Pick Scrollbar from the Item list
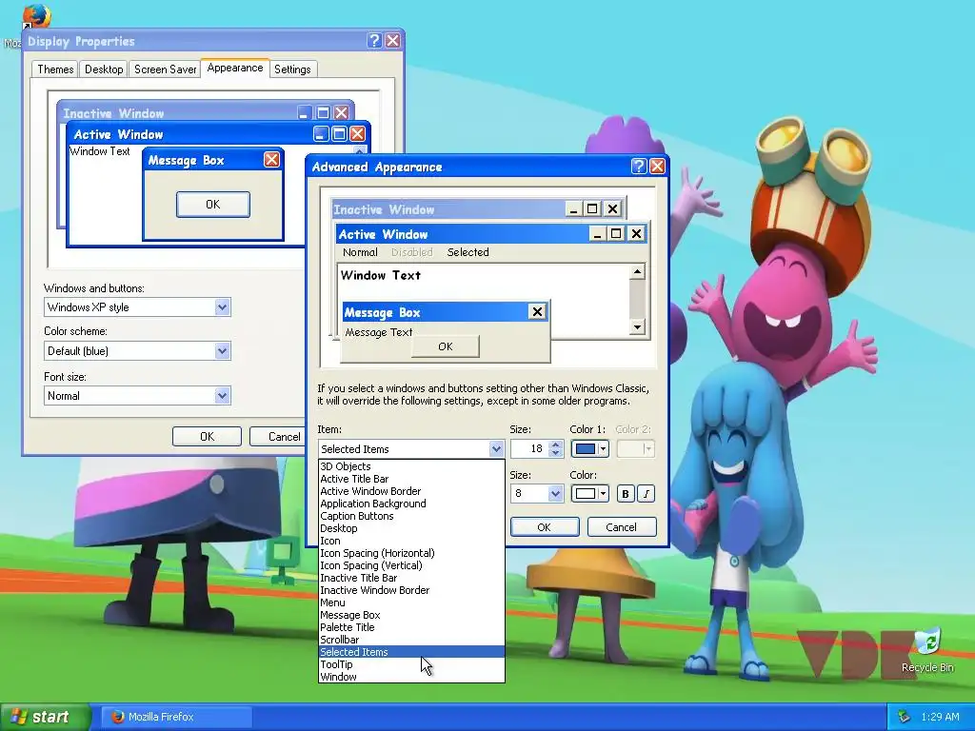The width and height of the screenshot is (975, 731). tap(411, 640)
